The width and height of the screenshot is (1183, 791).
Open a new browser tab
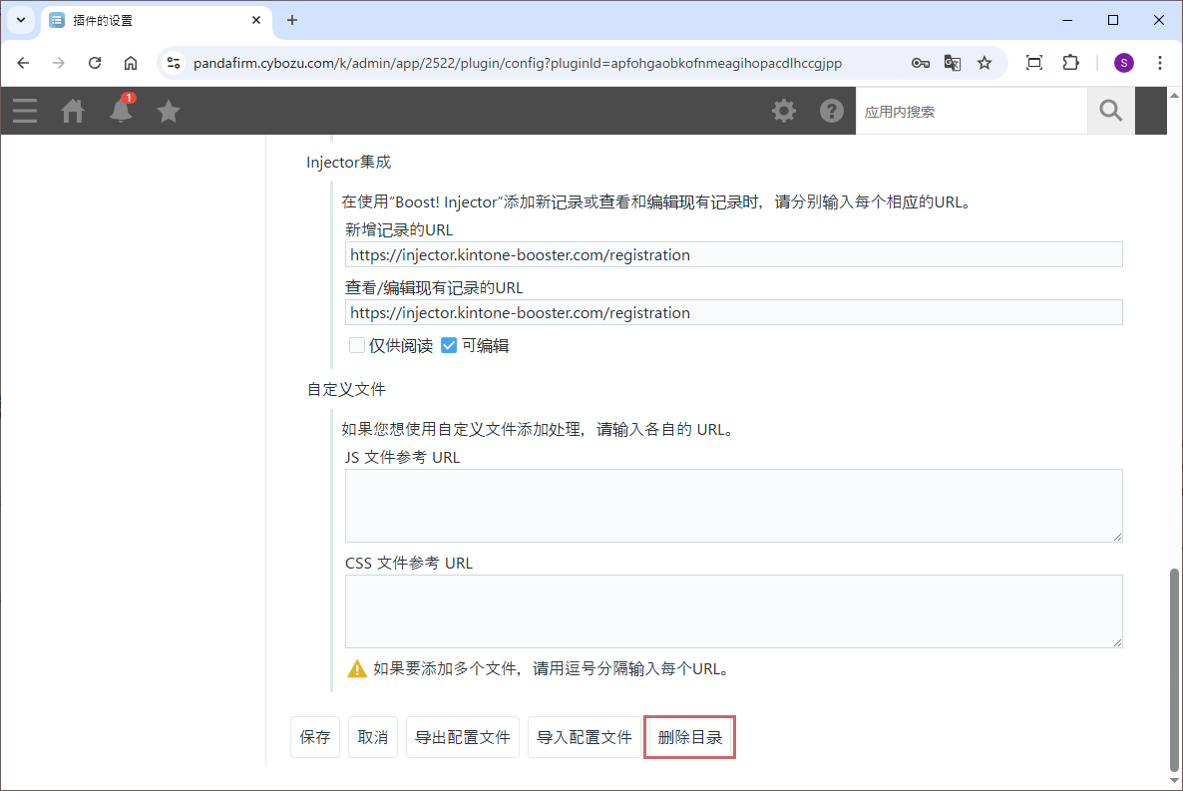pos(292,20)
